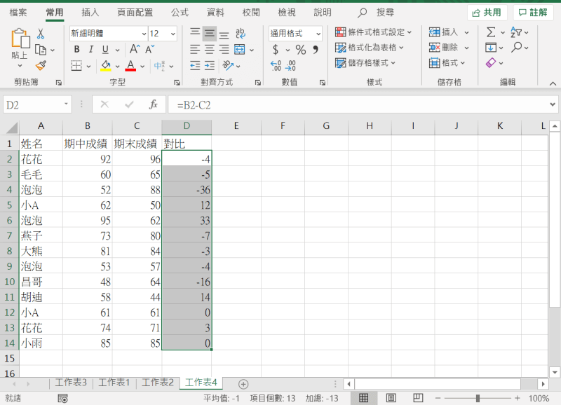Viewport: 561px width, 405px height.
Task: Open the font name dropdown
Action: pos(144,34)
